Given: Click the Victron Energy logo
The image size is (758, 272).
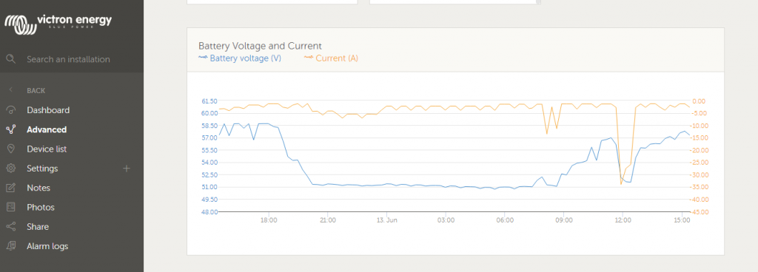Looking at the screenshot, I should click(58, 24).
